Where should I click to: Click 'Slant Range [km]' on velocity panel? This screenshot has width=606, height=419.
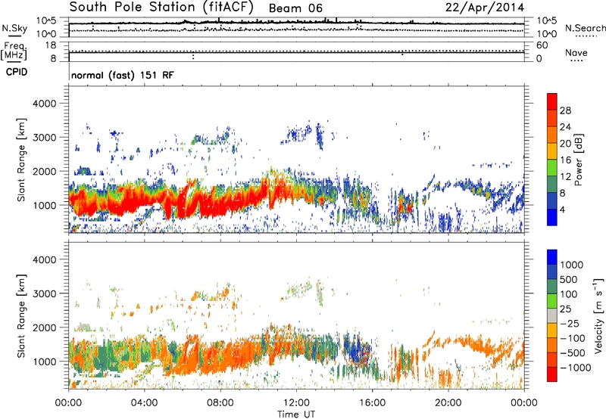pos(21,316)
